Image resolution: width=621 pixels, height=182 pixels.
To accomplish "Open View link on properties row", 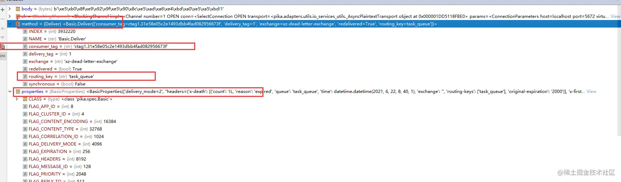I will 592,92.
